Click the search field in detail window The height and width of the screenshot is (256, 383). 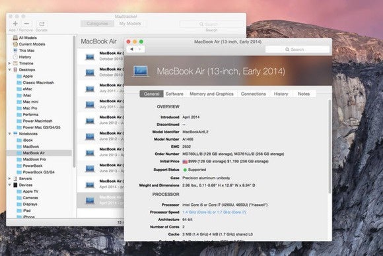point(297,49)
